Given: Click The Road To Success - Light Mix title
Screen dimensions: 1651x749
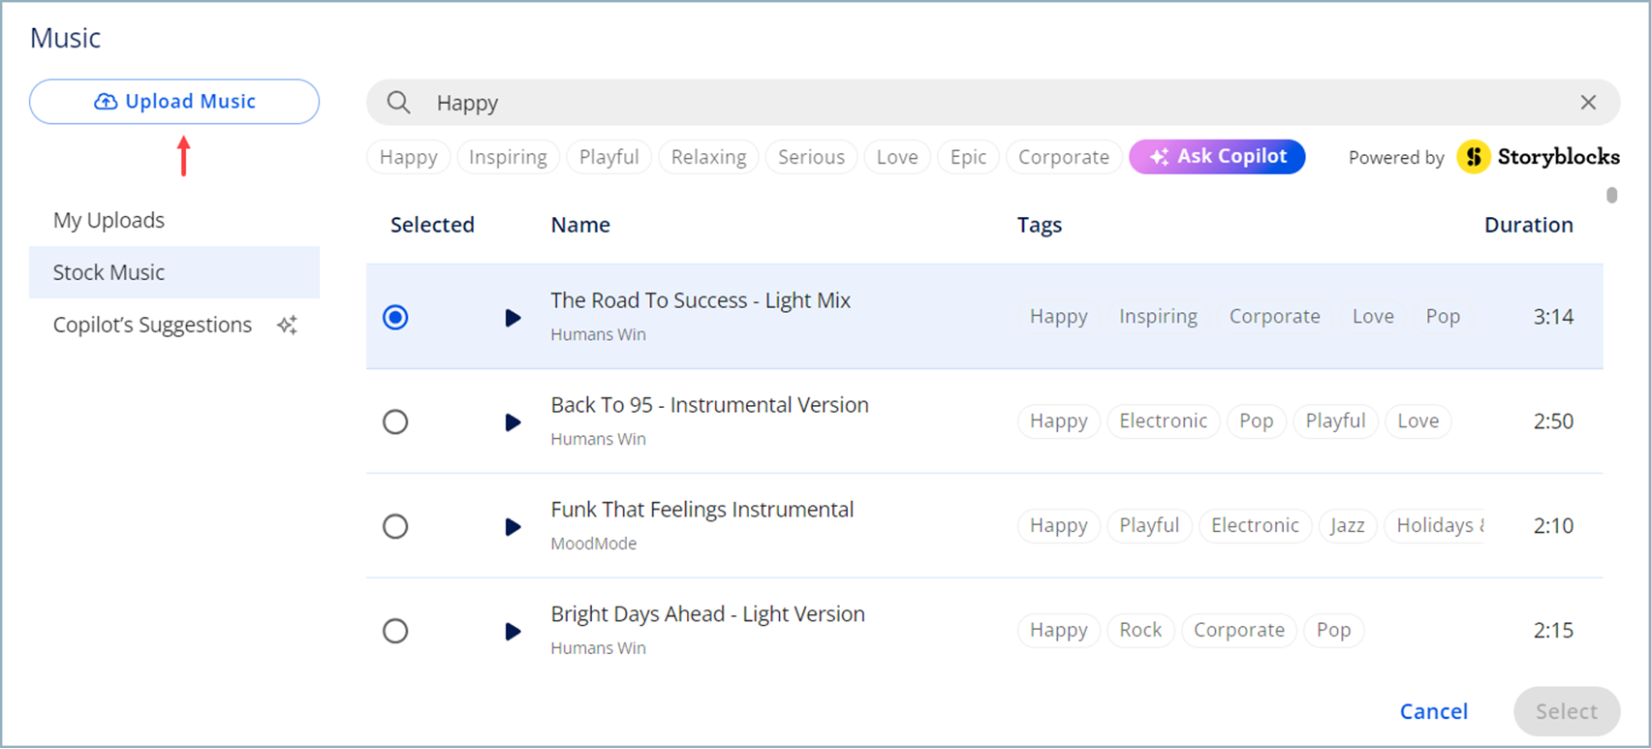Looking at the screenshot, I should (x=701, y=300).
